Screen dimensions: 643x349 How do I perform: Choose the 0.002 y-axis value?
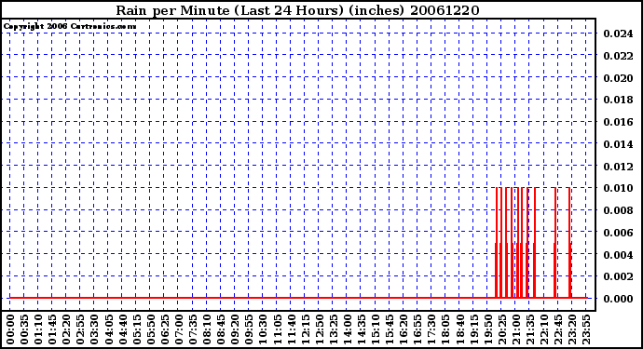[x=618, y=276]
